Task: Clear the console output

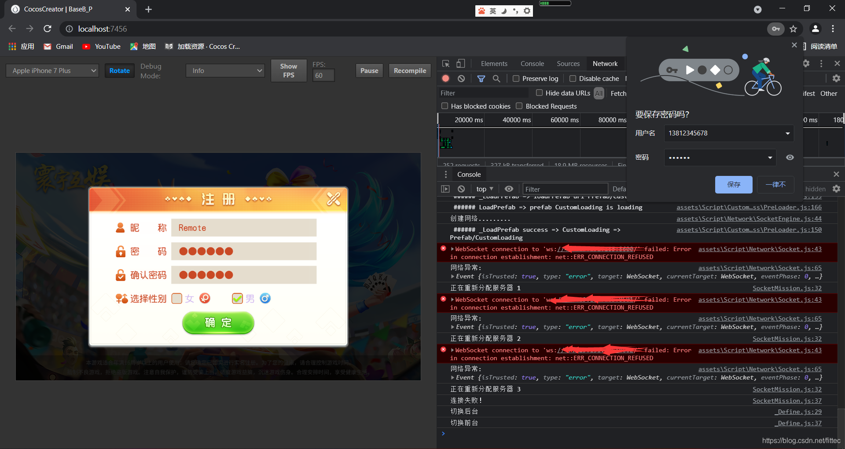Action: point(461,189)
